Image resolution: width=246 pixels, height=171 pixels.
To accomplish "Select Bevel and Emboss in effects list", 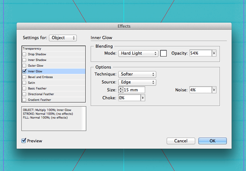I will point(40,77).
